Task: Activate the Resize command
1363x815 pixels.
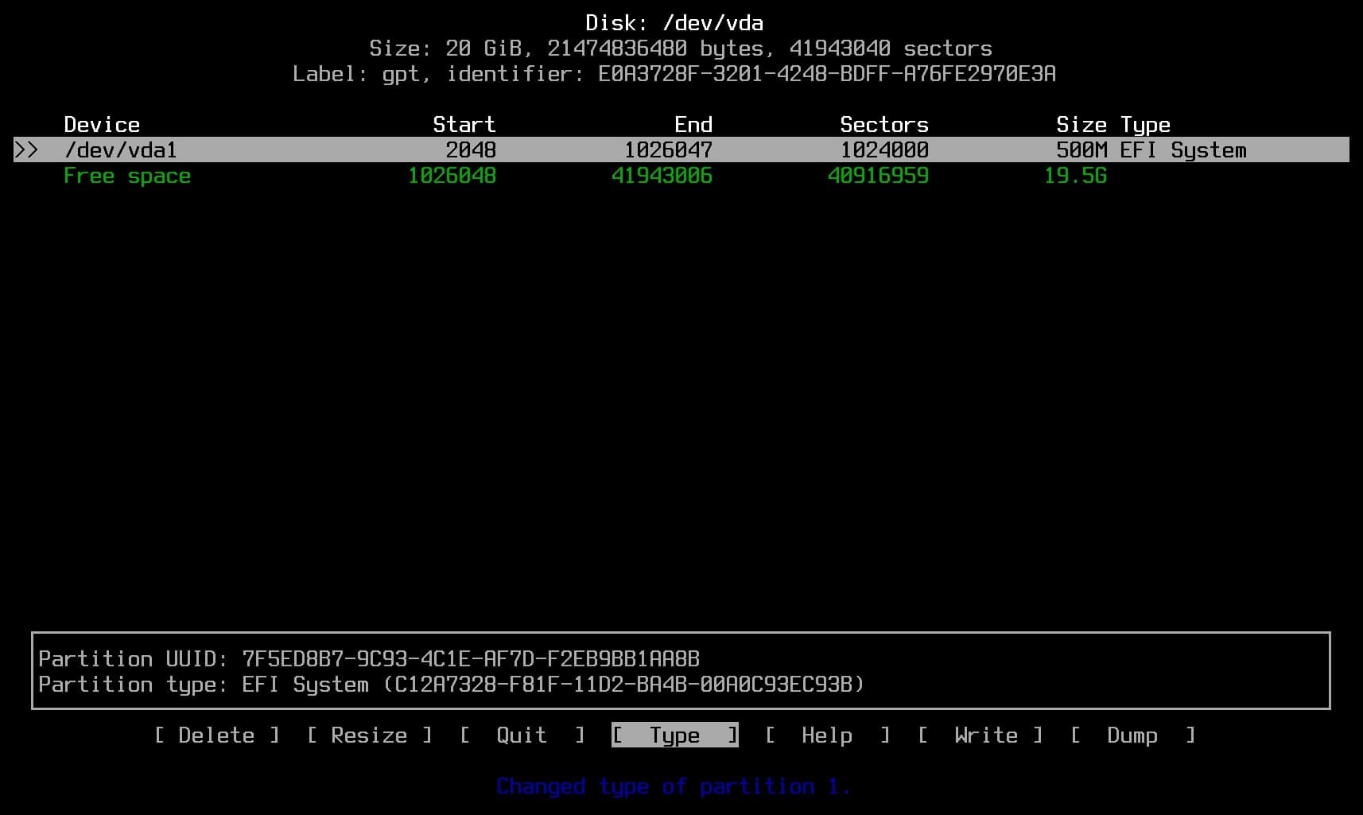Action: coord(368,735)
